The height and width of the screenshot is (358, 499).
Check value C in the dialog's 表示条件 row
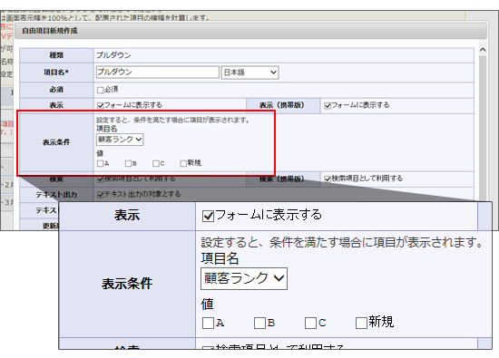click(156, 163)
